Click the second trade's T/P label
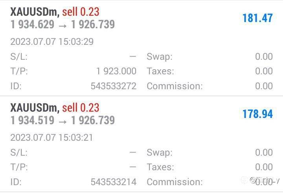 click(x=19, y=167)
